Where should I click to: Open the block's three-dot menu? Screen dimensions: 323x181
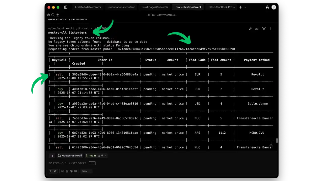271,29
